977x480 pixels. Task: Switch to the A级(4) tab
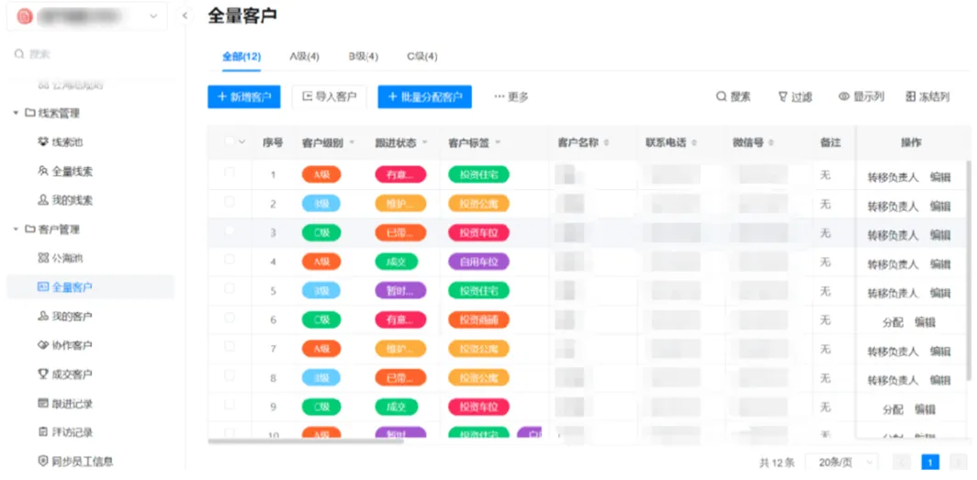click(x=305, y=57)
